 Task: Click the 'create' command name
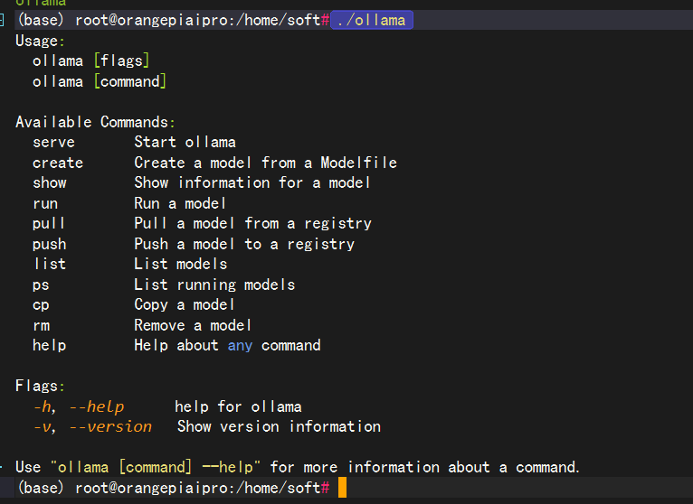click(58, 163)
